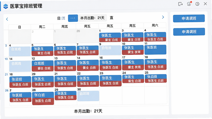Open the 张医生 shift card on day 23
The height and width of the screenshot is (119, 212).
(x=111, y=81)
